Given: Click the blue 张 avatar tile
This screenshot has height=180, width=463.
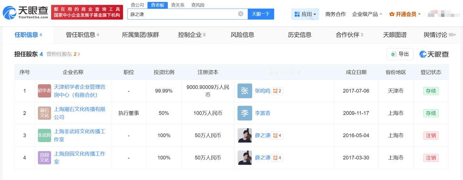Looking at the screenshot, I should 245,91.
